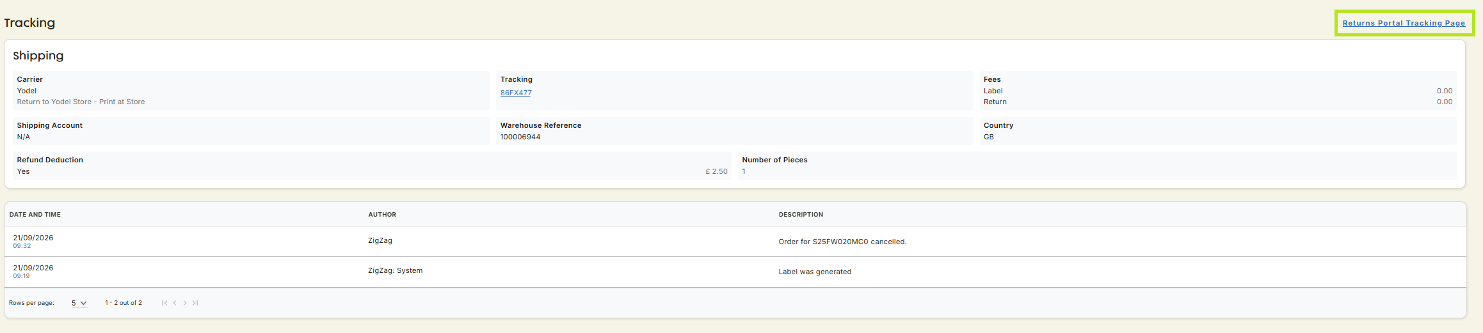Click the Yodel carrier name
The width and height of the screenshot is (1483, 333).
click(x=27, y=91)
